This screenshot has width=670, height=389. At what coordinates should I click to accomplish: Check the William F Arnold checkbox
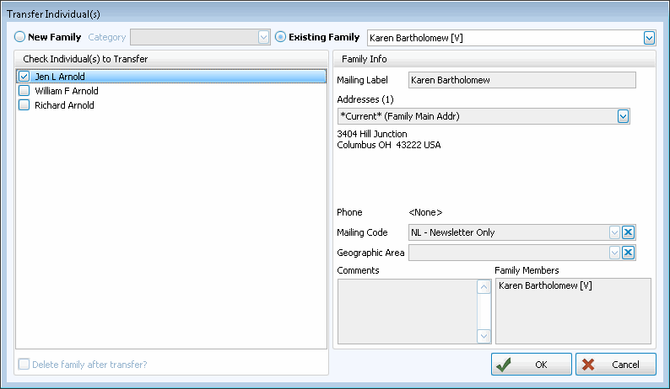click(x=24, y=91)
